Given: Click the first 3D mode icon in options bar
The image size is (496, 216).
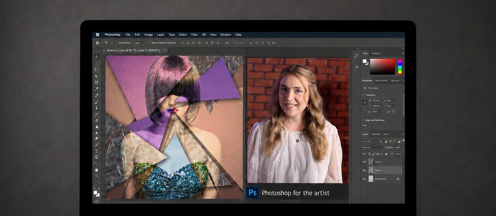Looking at the screenshot, I should coord(251,43).
